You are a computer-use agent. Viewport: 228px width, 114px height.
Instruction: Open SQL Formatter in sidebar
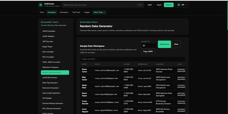click(x=55, y=52)
